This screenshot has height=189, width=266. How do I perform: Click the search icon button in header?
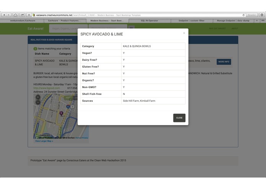131,28
